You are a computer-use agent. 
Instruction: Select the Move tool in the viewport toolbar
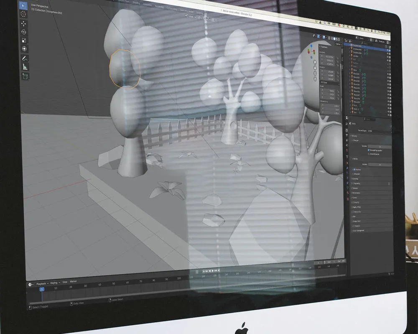(x=24, y=23)
